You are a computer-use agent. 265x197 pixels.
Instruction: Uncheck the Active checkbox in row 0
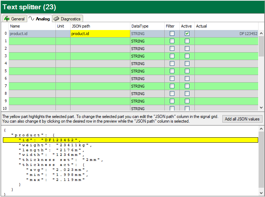click(x=187, y=34)
